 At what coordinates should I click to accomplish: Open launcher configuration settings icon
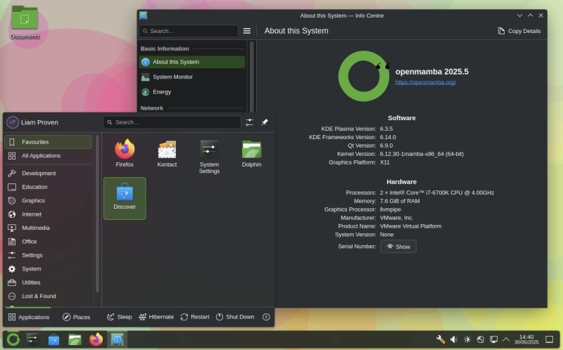pyautogui.click(x=249, y=122)
